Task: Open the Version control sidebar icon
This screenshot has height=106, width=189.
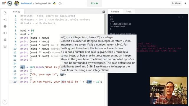Action: pyautogui.click(x=5, y=20)
